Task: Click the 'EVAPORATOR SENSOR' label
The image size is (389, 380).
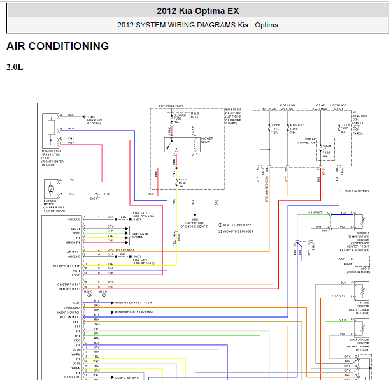Action: tap(358, 345)
